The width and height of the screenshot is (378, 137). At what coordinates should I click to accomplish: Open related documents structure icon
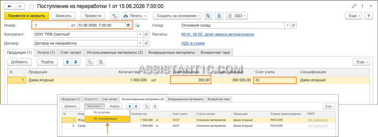(x=208, y=16)
